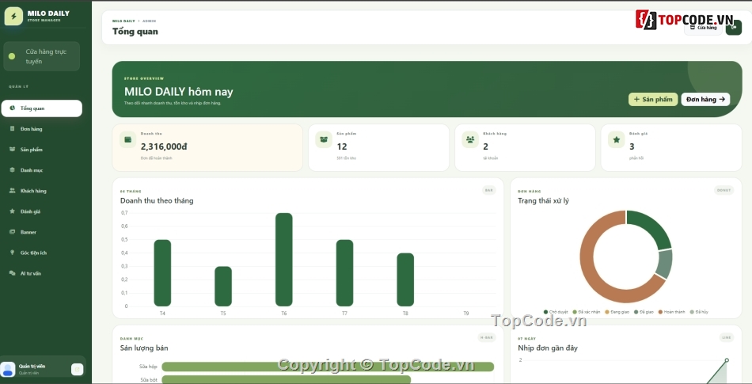Click the BAR badge on revenue chart
The width and height of the screenshot is (752, 384).
pyautogui.click(x=488, y=190)
